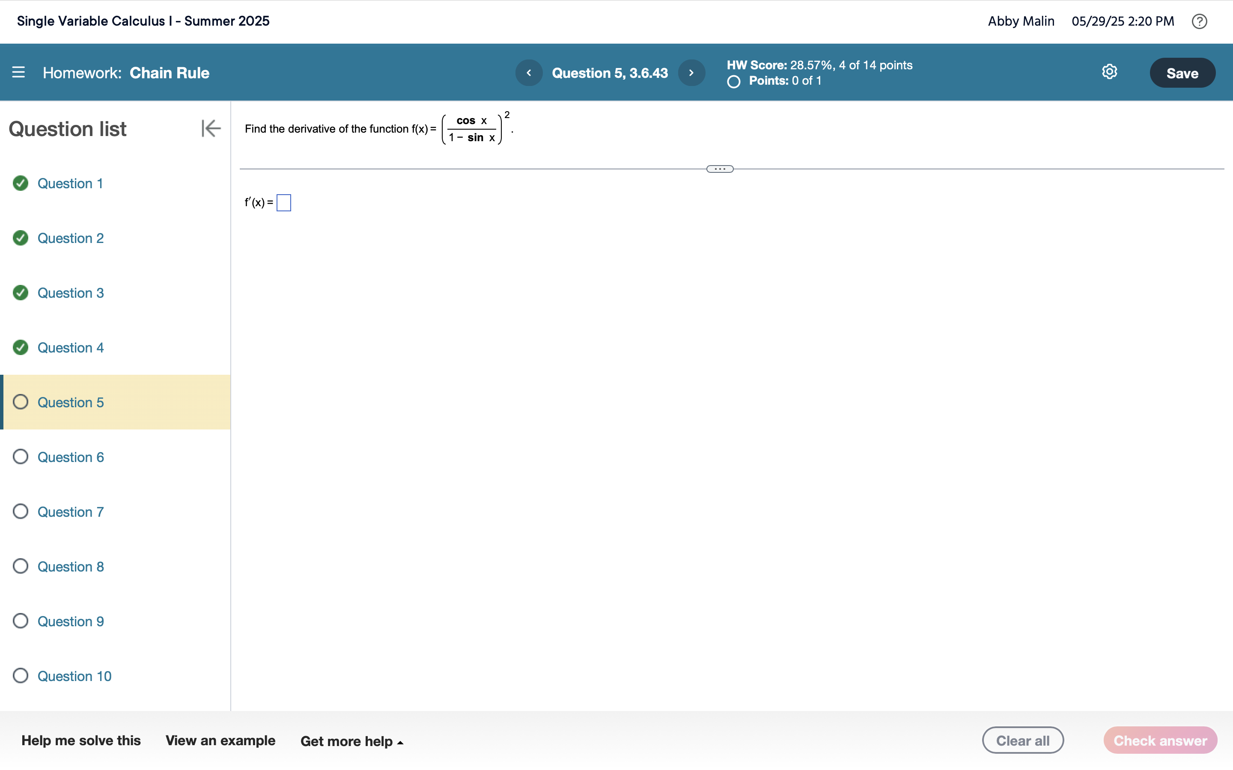Click the Save button
The width and height of the screenshot is (1233, 770).
(x=1182, y=73)
